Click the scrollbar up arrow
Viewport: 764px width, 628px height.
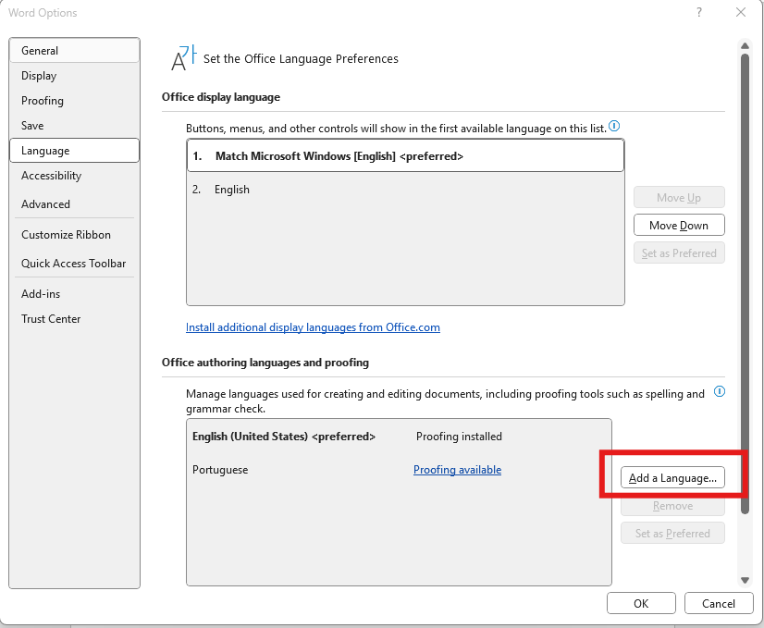coord(745,46)
